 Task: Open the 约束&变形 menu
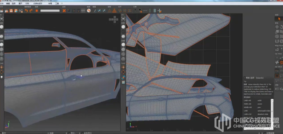coord(37,4)
